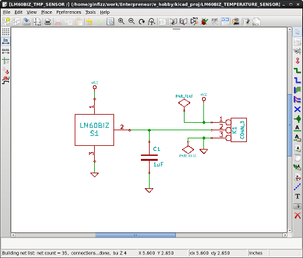Open the Edit menu
The image size is (303, 258).
pyautogui.click(x=18, y=12)
